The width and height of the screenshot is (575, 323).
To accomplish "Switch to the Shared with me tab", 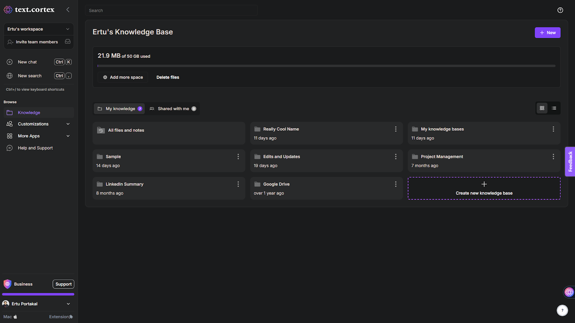I will coord(173,109).
